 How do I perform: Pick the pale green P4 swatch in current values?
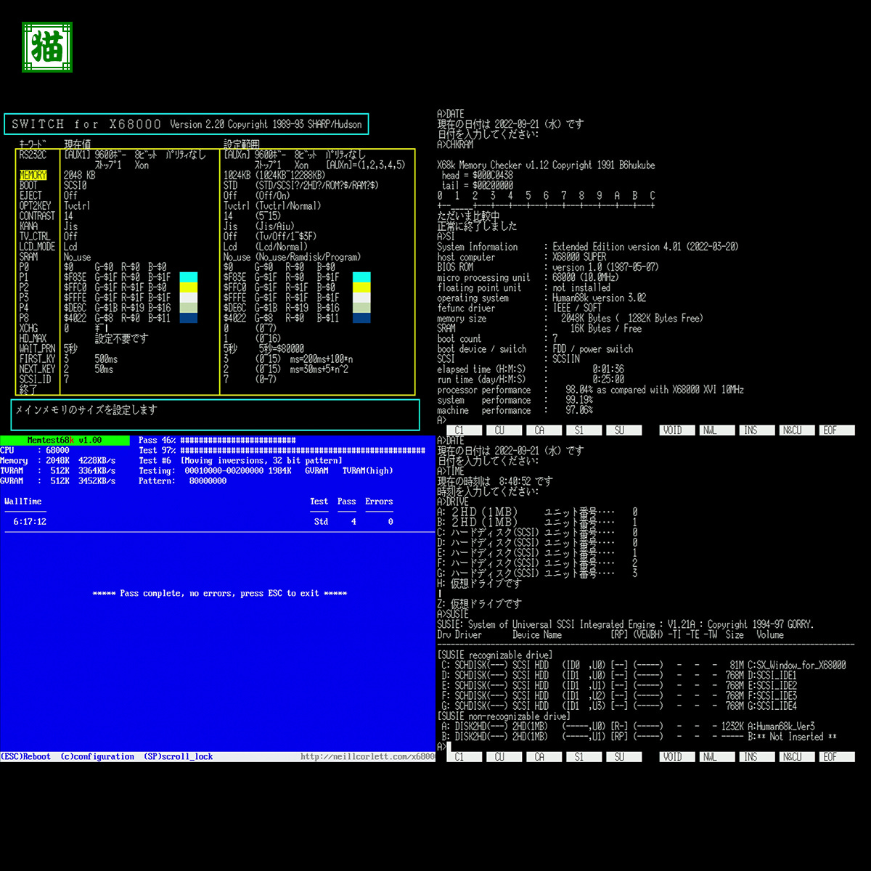click(x=188, y=308)
